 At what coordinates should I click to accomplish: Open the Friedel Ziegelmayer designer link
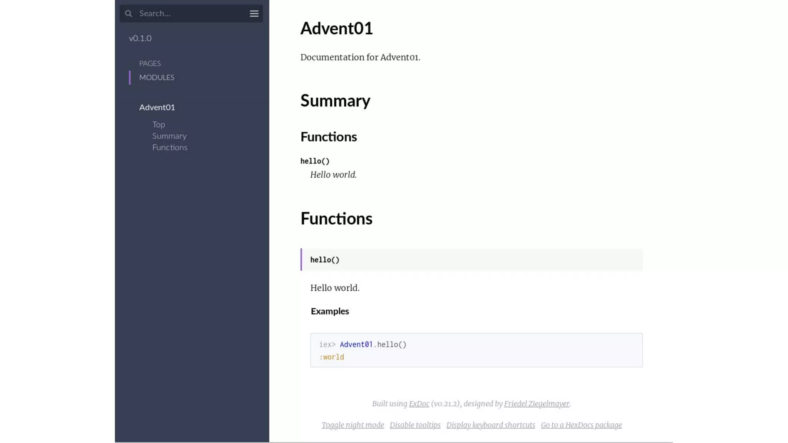coord(536,404)
